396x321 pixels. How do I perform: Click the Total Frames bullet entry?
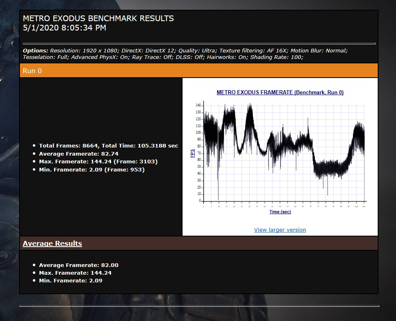108,145
